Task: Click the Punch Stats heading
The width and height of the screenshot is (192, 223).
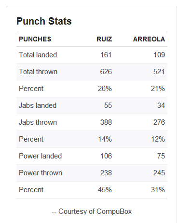Action: 44,21
